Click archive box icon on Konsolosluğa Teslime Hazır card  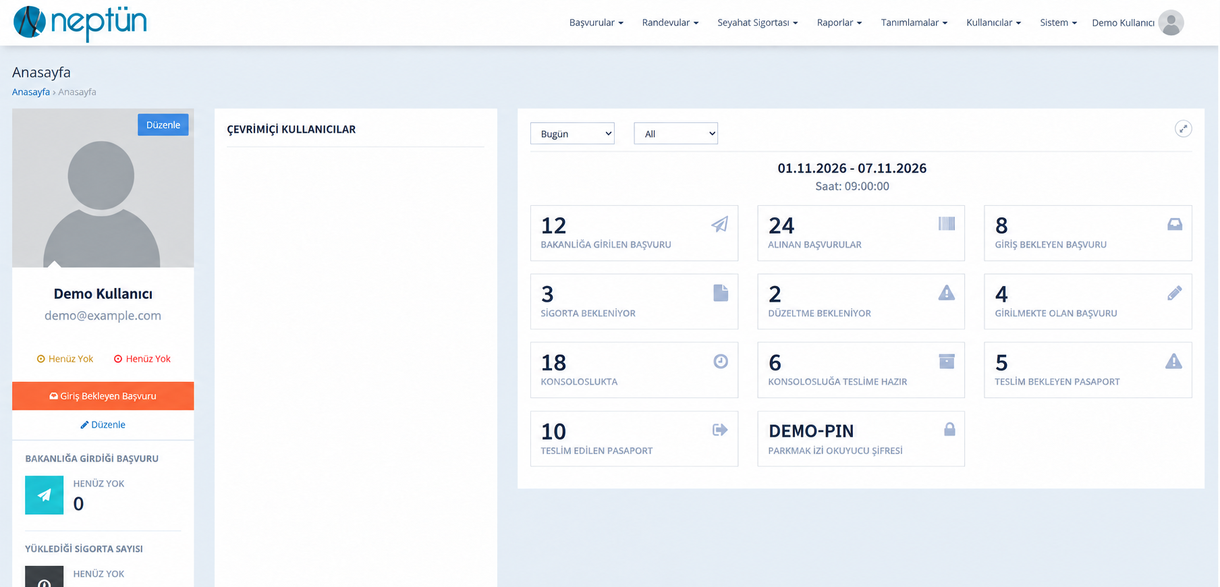point(947,361)
